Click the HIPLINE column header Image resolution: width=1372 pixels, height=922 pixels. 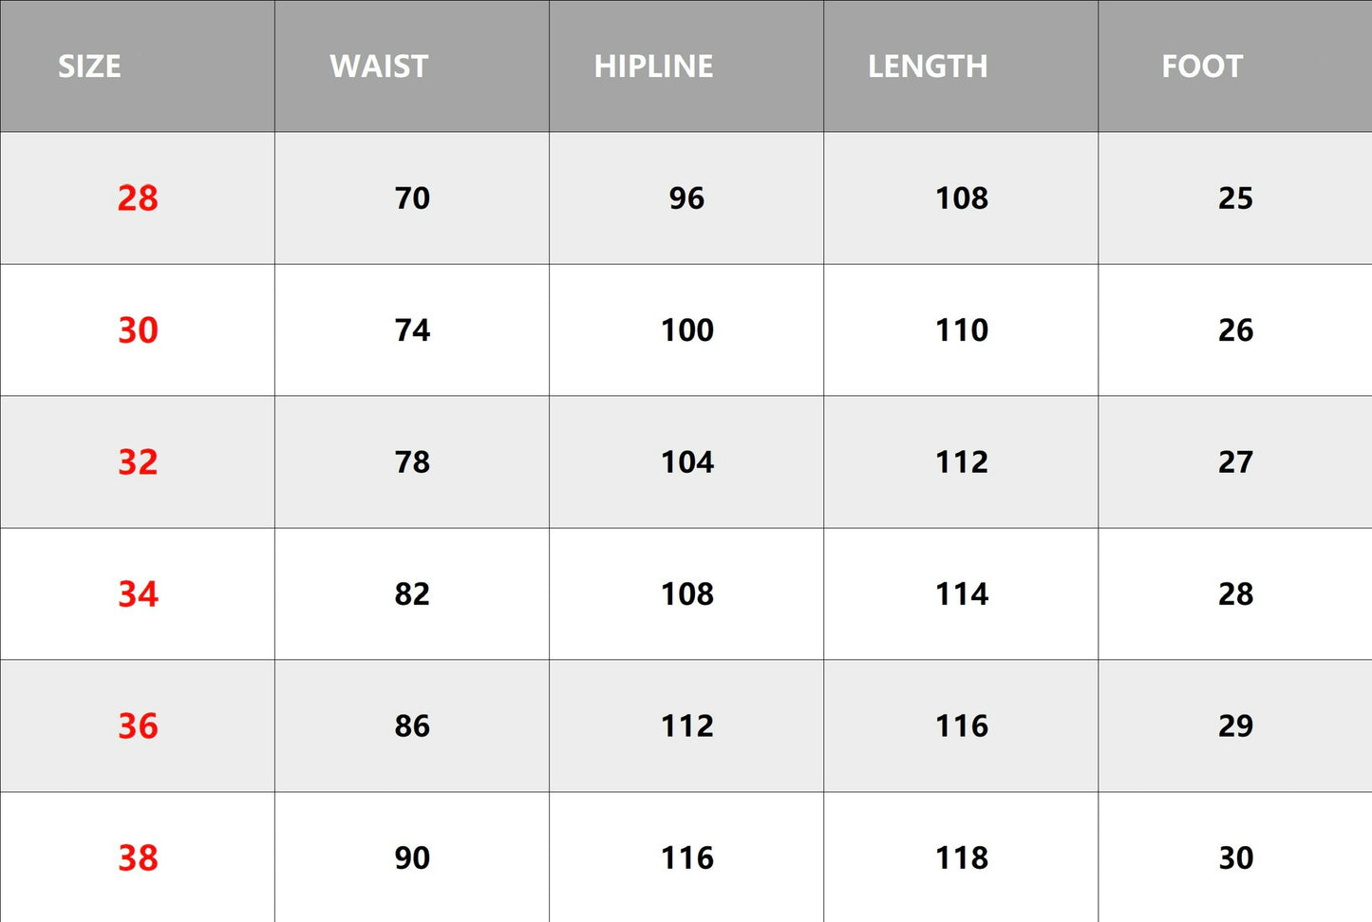(653, 66)
